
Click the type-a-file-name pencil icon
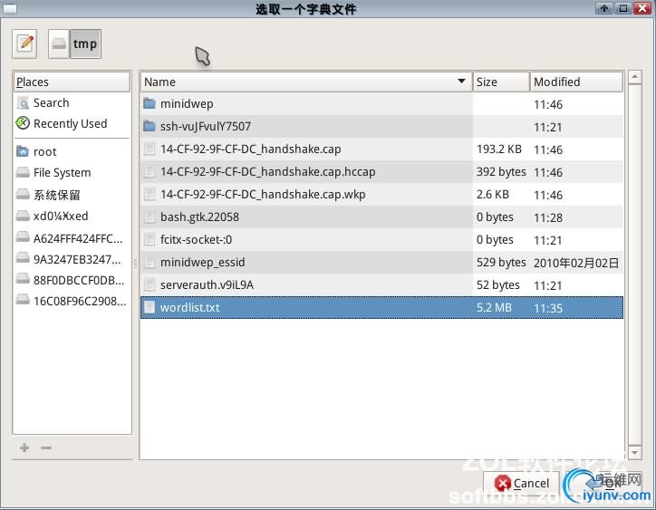[x=24, y=43]
